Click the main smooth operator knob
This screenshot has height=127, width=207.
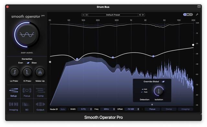[27, 35]
